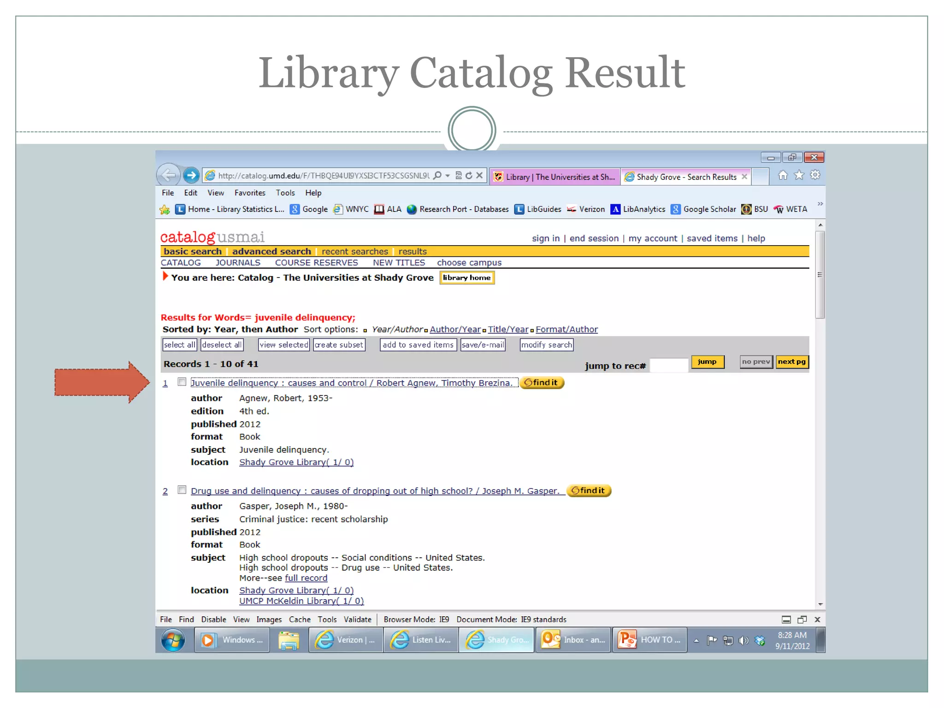The width and height of the screenshot is (944, 708).
Task: Expand the favorites bar overflow chevron
Action: pos(820,204)
